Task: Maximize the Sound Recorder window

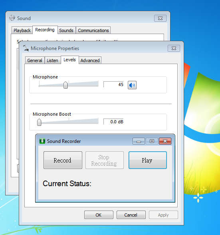Action: point(152,141)
